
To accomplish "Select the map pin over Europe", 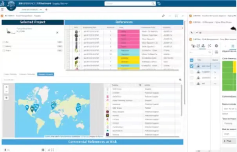I will 53,106.
